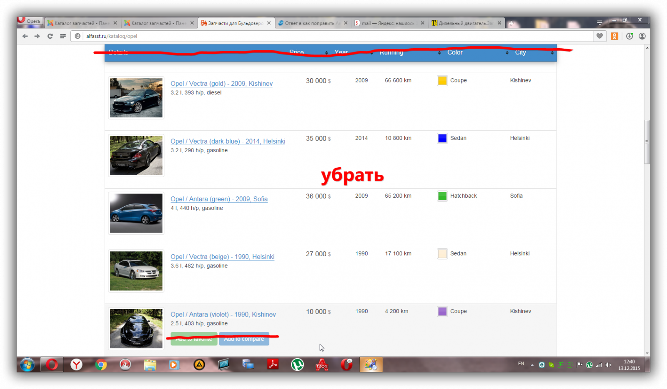667x389 pixels.
Task: Open the Odnoklassniki extension icon
Action: (614, 36)
